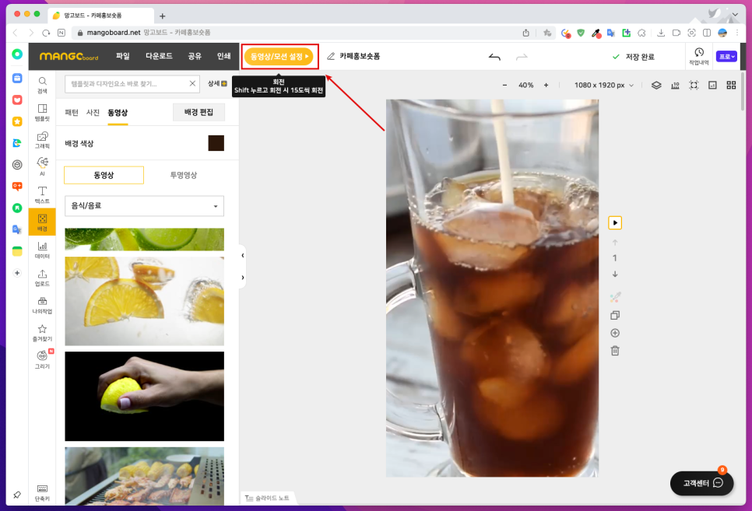Click the fit-to-screen frame icon
The height and width of the screenshot is (511, 752).
pyautogui.click(x=694, y=86)
